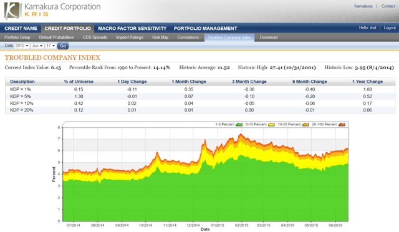Click the 1 Month Change column header

[x=189, y=82]
